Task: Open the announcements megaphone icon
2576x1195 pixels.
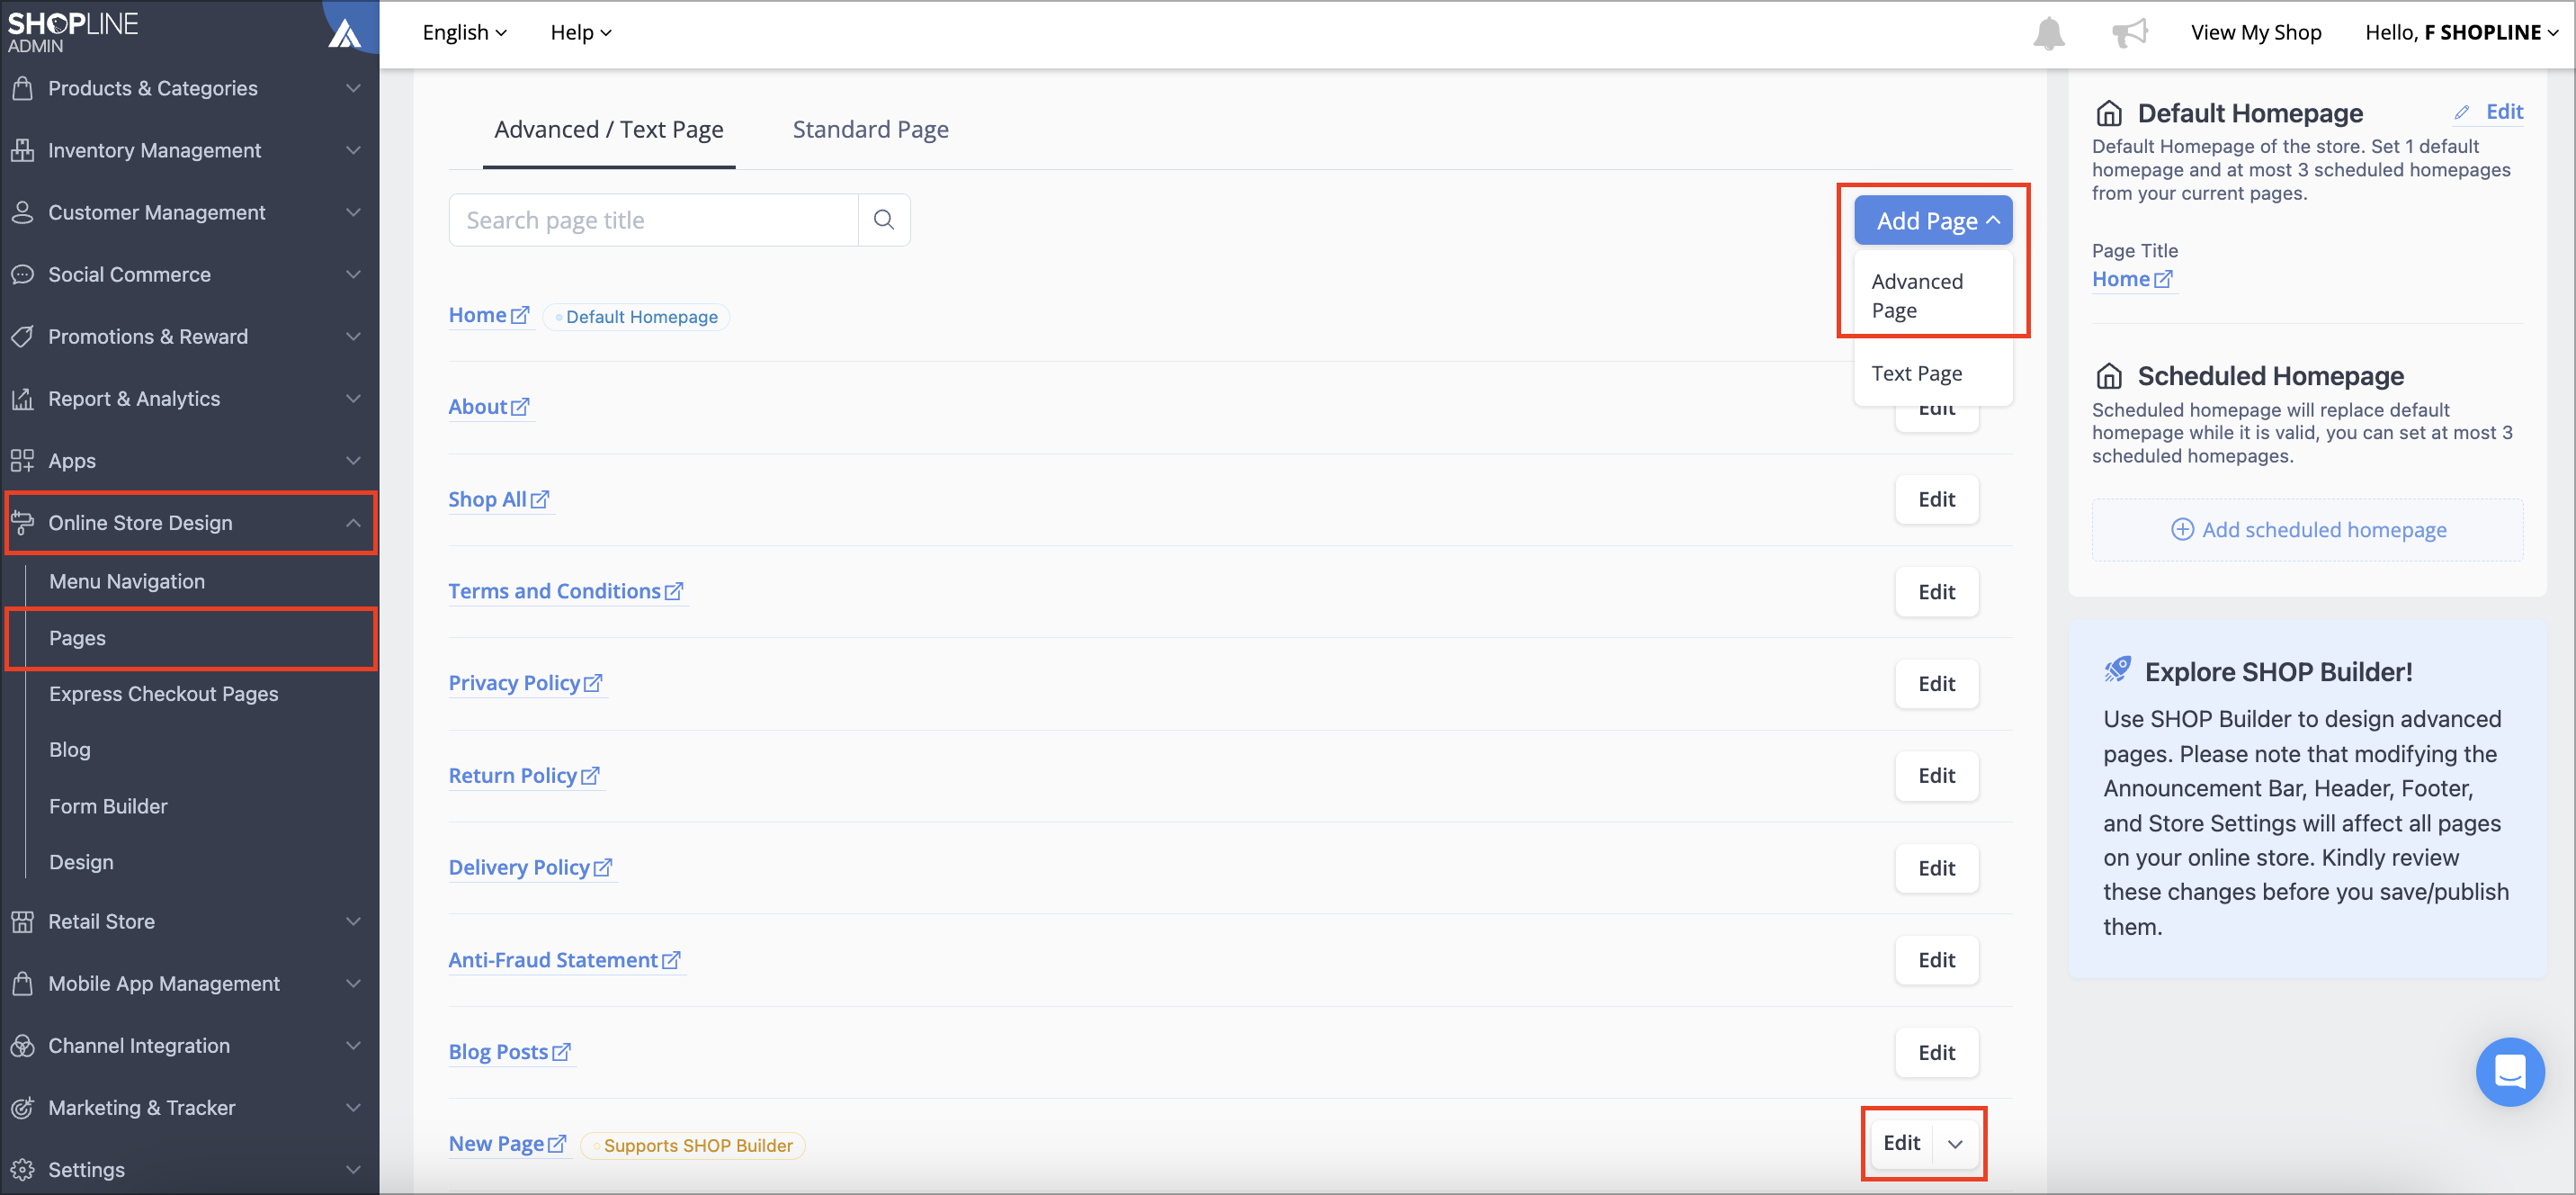Action: coord(2130,33)
